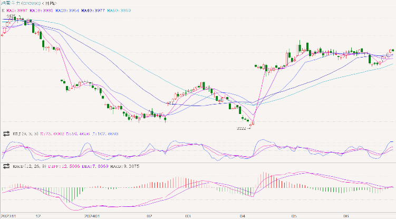Click the KDJ D value readout
The width and height of the screenshot is (396, 219).
(78, 134)
